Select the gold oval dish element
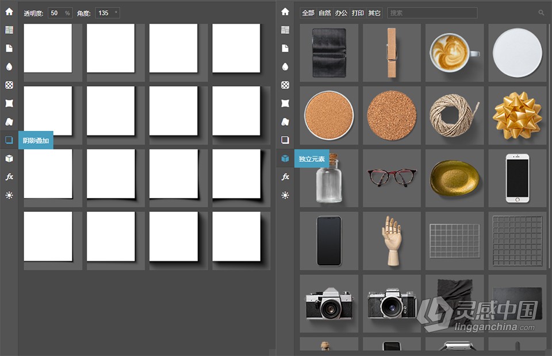The height and width of the screenshot is (356, 552). tap(454, 178)
